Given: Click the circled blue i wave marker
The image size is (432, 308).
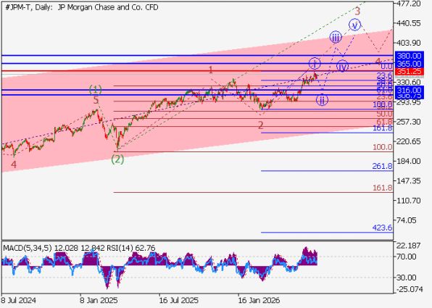Looking at the screenshot, I should point(315,64).
